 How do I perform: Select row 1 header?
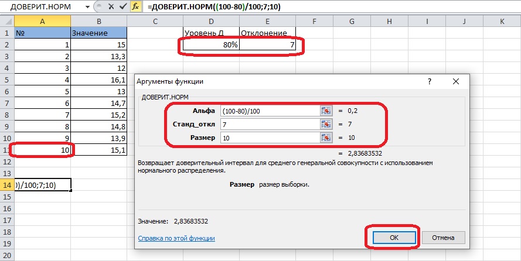pos(7,33)
